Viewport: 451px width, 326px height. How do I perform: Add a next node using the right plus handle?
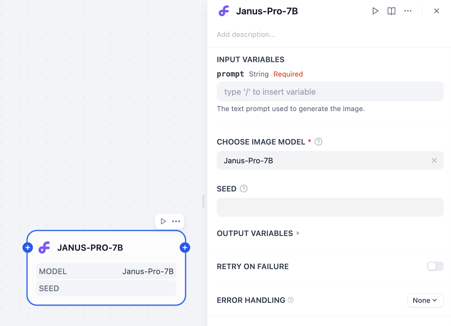[185, 248]
